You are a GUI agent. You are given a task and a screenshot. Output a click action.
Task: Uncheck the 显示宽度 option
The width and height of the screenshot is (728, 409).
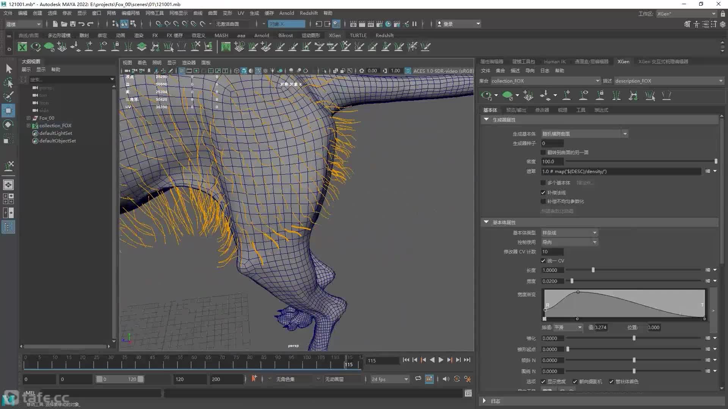click(x=543, y=381)
